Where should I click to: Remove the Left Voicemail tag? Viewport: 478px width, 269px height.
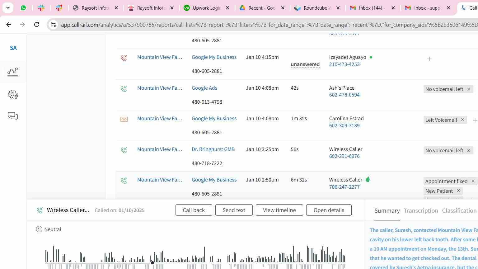(462, 120)
